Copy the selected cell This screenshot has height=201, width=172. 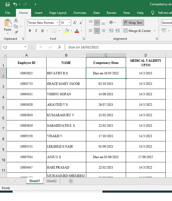tap(16, 26)
